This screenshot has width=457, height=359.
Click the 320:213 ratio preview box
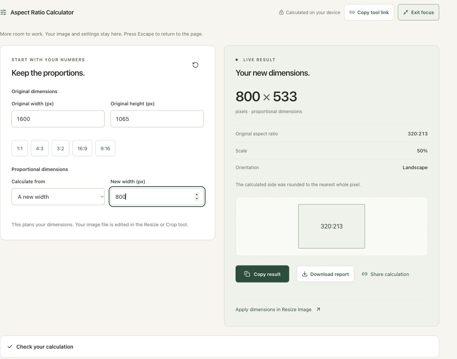(332, 226)
